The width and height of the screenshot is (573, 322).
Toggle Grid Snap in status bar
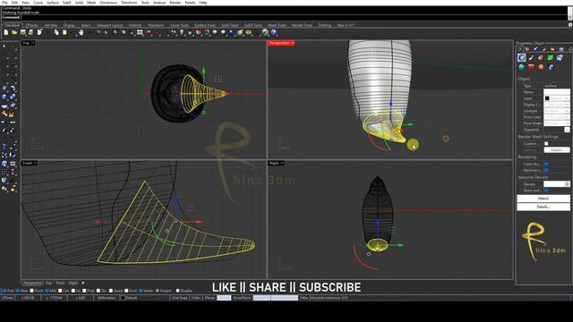point(180,298)
